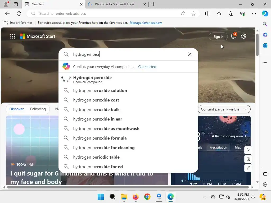Image resolution: width=271 pixels, height=203 pixels.
Task: Switch weather to Precipitation tab
Action: tap(218, 147)
